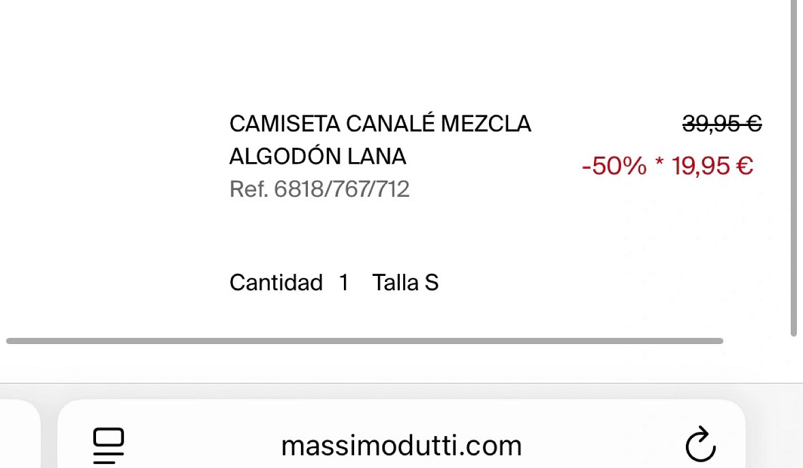The width and height of the screenshot is (803, 468).
Task: Tap the letter S size value
Action: 431,282
